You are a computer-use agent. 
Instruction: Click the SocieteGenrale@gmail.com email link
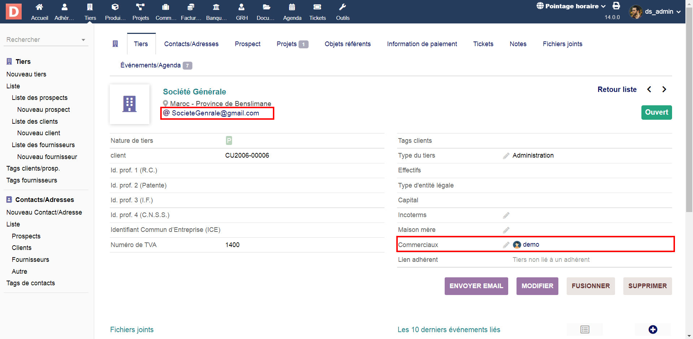click(x=215, y=113)
